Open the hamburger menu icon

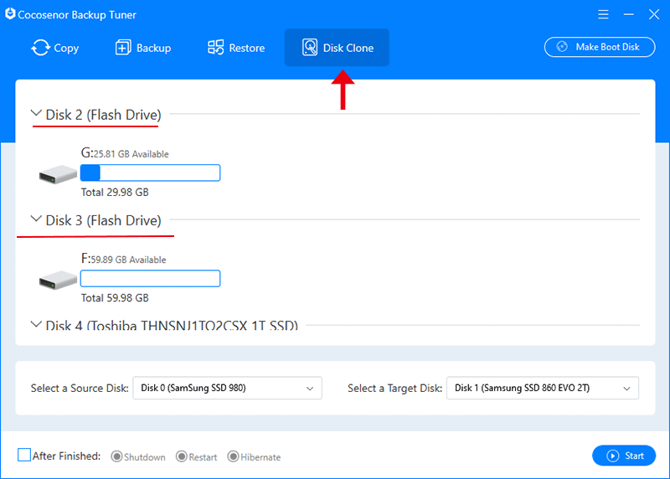tap(603, 14)
